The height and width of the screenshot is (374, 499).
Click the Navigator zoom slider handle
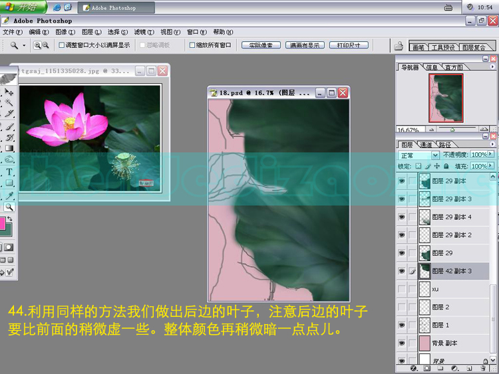tap(452, 130)
